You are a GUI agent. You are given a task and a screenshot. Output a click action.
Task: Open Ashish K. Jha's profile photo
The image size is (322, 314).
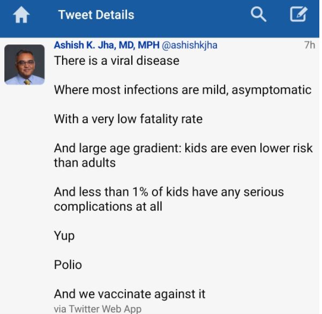(25, 65)
